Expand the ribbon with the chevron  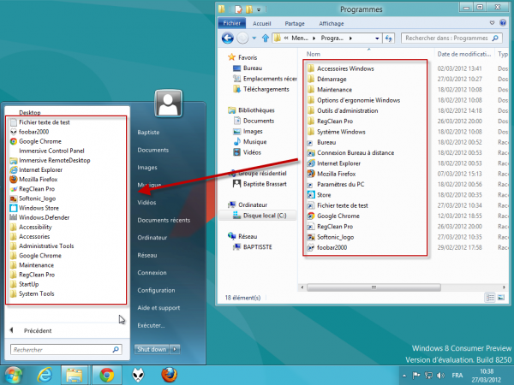point(492,23)
